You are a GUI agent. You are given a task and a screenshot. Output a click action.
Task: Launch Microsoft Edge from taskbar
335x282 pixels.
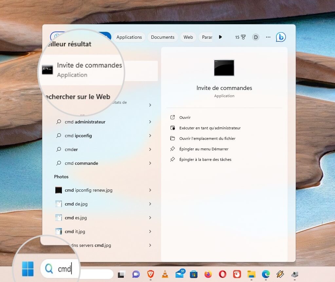pos(266,274)
